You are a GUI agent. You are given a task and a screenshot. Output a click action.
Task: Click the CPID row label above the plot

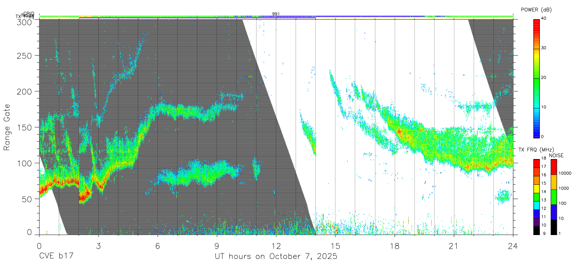29,14
